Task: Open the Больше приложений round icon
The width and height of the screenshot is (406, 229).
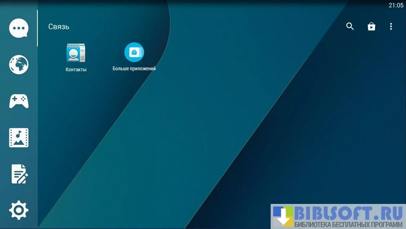Action: point(134,52)
